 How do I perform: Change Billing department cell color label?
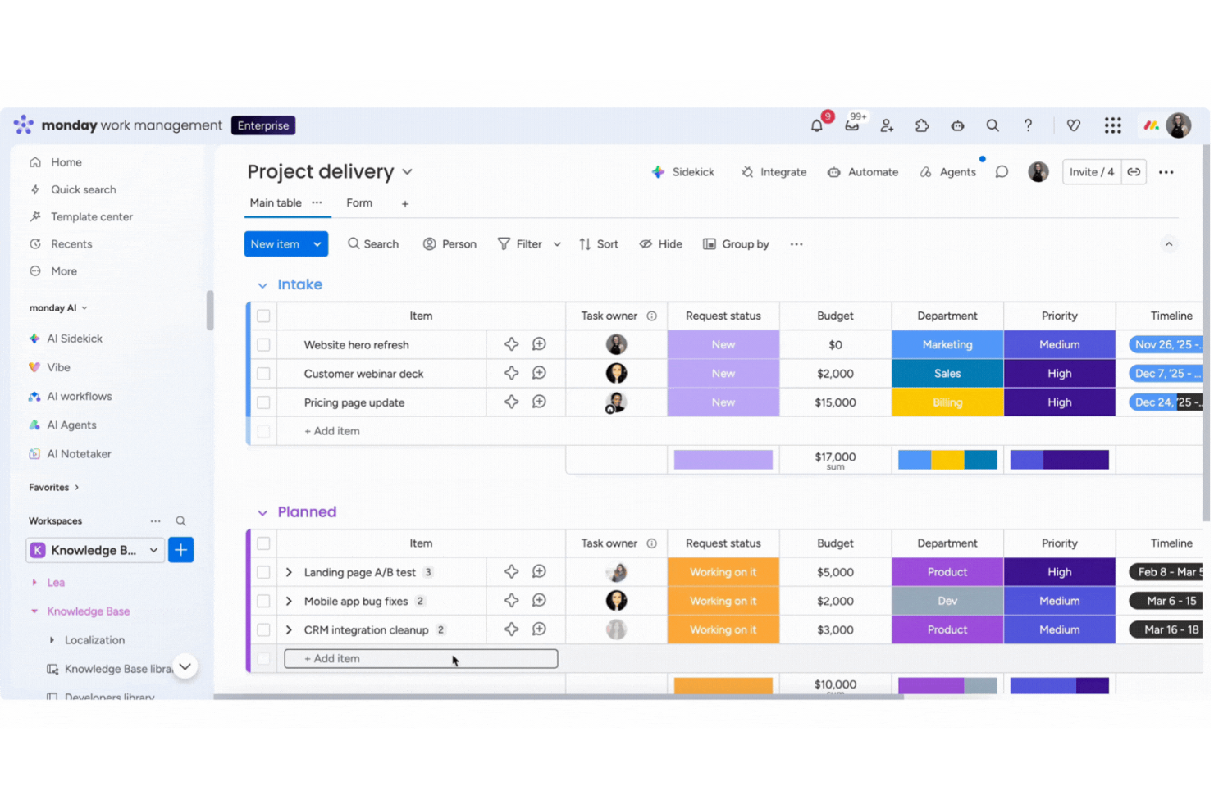[x=947, y=402]
